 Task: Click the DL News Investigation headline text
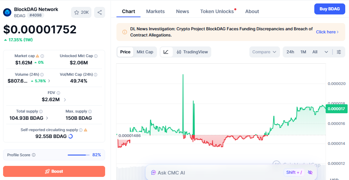click(x=222, y=32)
